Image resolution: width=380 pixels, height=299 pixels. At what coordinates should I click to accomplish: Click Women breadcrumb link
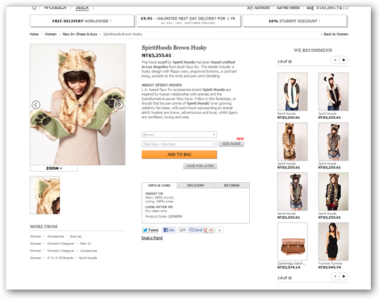pyautogui.click(x=50, y=34)
